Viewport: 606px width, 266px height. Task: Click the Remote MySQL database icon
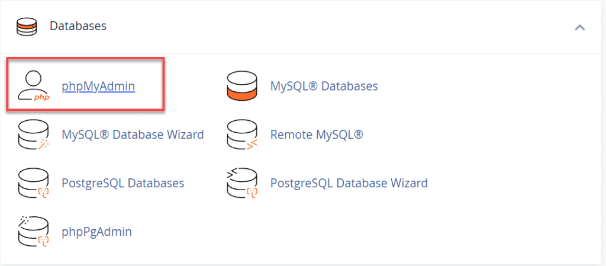242,135
